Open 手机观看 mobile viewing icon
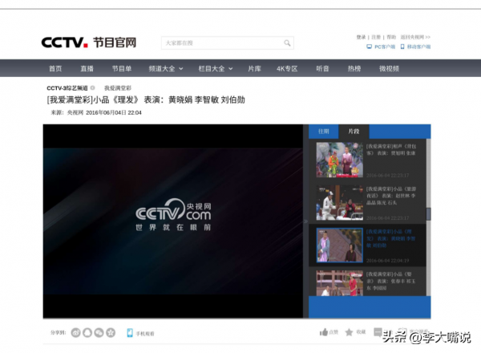The height and width of the screenshot is (353, 481). (130, 332)
